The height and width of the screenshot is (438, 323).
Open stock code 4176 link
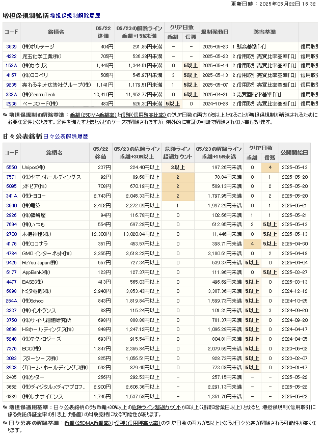click(11, 244)
